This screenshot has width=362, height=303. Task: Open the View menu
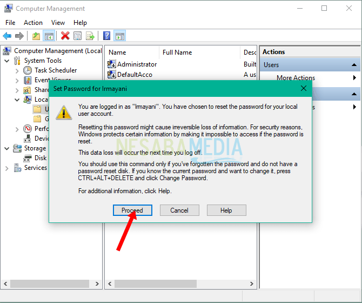pos(58,23)
